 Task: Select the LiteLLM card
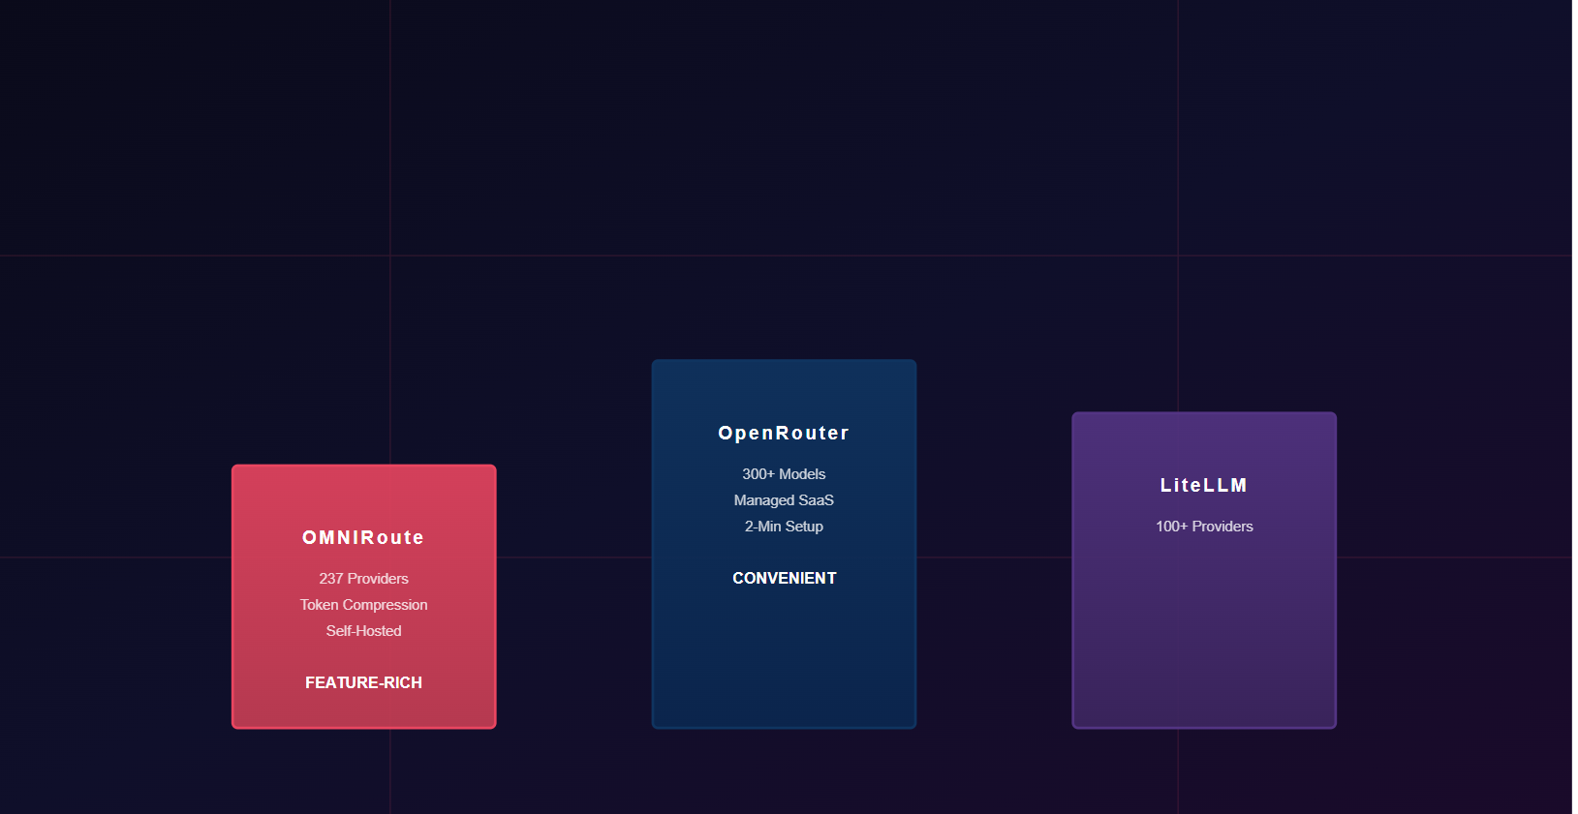(x=1204, y=570)
